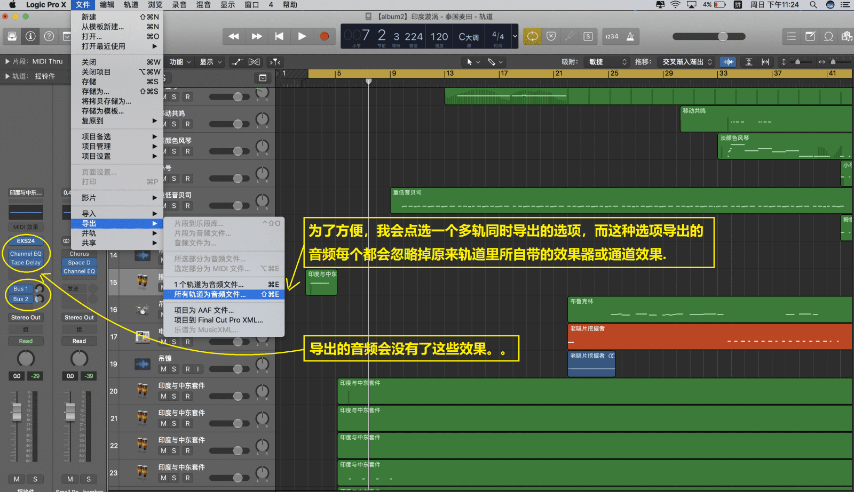Select track 16 drum kit icon
This screenshot has height=492, width=854.
[142, 310]
